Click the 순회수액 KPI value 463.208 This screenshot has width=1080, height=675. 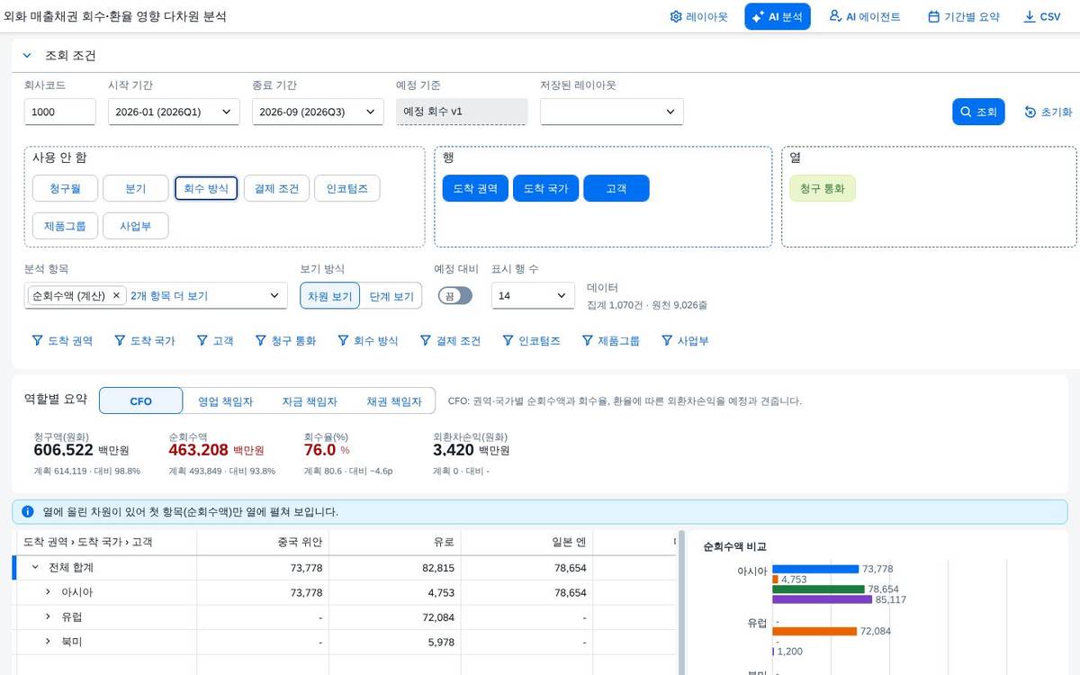pos(198,450)
